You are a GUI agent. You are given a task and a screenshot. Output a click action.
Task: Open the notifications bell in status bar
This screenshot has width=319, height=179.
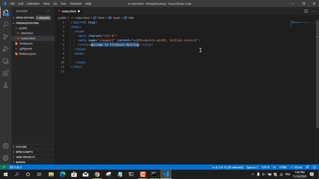(x=315, y=167)
